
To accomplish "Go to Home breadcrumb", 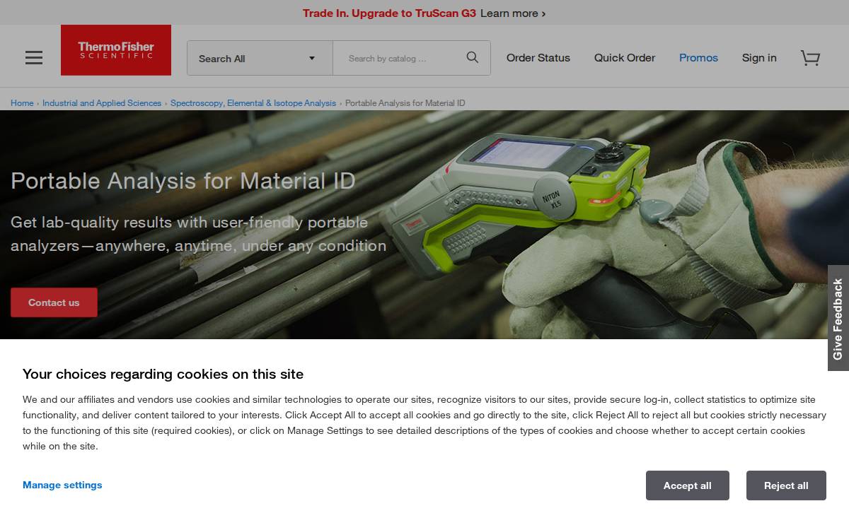I will click(22, 103).
